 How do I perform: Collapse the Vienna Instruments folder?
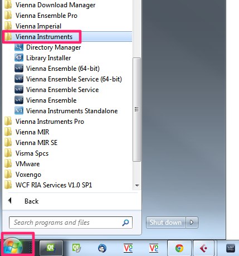(x=67, y=37)
